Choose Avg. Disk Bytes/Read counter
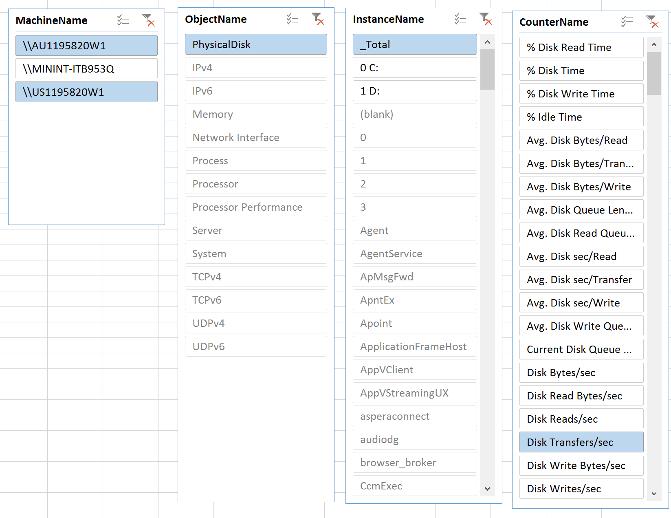Image resolution: width=671 pixels, height=518 pixels. point(581,140)
